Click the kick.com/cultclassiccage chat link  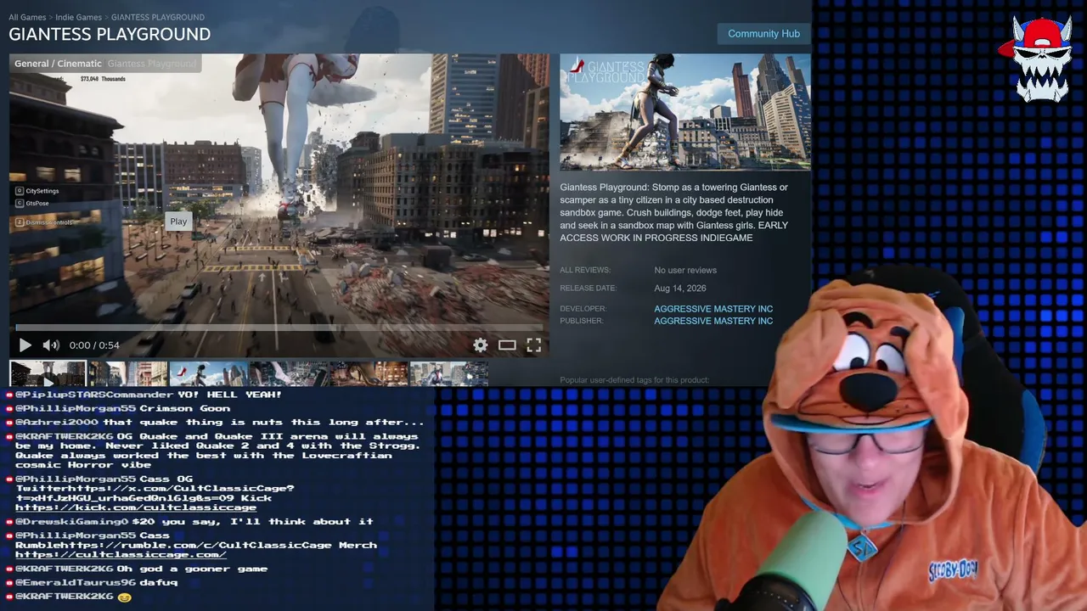click(x=136, y=507)
